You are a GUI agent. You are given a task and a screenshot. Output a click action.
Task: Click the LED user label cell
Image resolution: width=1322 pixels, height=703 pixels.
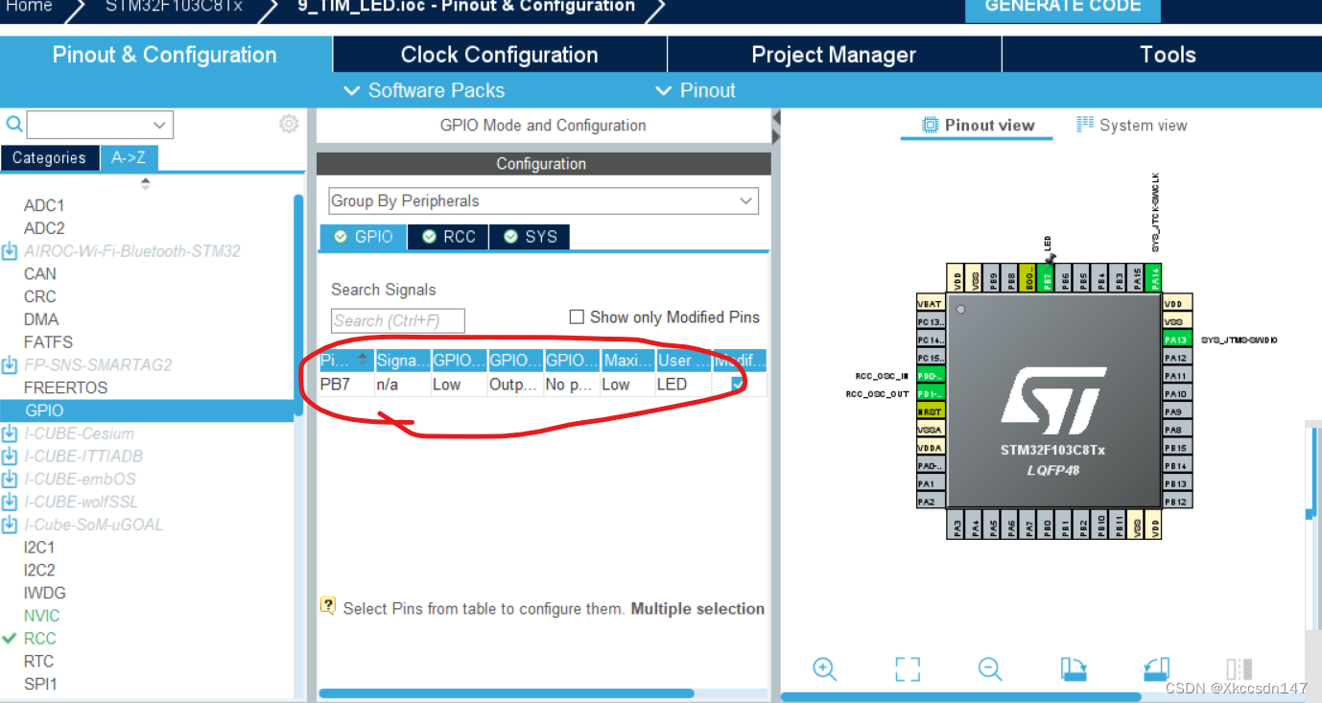[x=683, y=385]
